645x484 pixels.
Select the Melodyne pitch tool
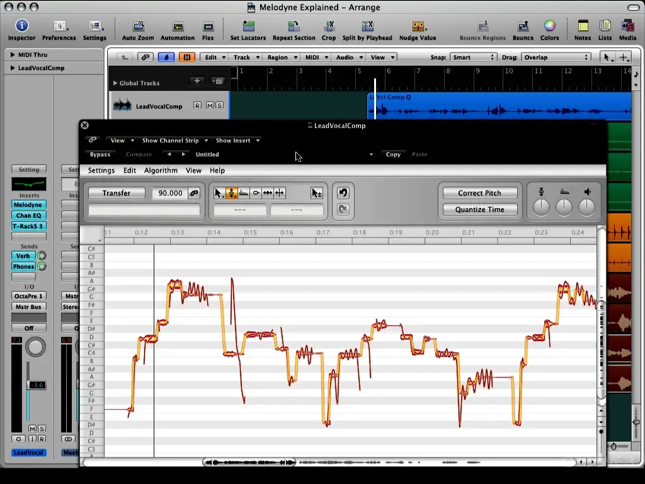pos(232,193)
